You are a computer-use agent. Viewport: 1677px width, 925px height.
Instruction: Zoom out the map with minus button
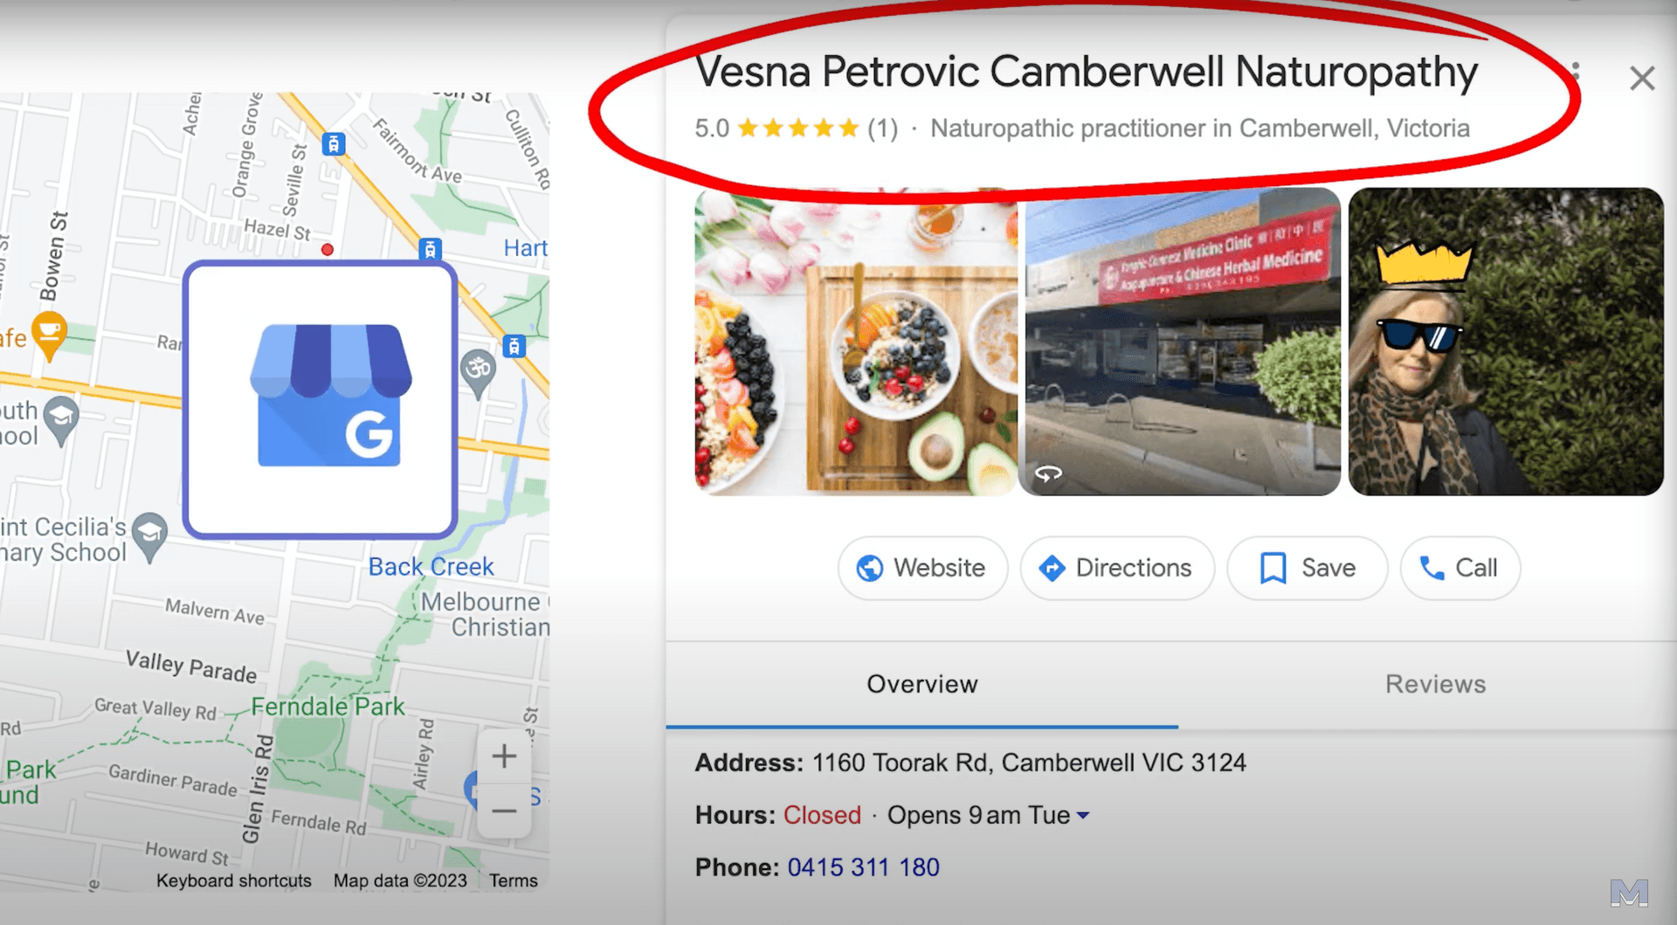pyautogui.click(x=504, y=811)
